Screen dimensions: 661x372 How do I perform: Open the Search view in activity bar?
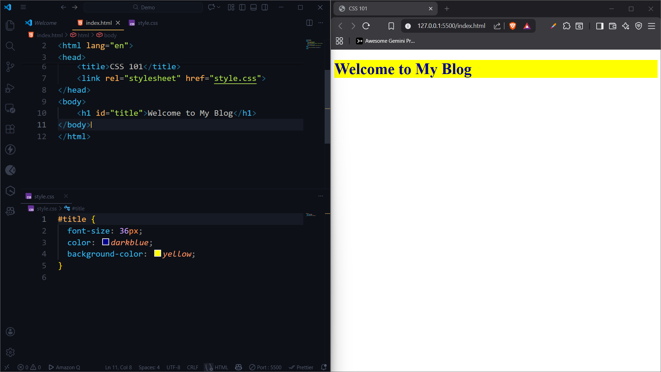click(x=10, y=46)
